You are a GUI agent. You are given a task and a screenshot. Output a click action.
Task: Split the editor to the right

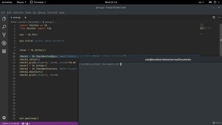tap(214, 17)
